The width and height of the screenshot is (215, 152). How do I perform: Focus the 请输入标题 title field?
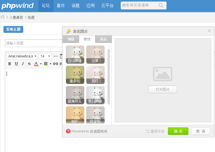tap(34, 43)
